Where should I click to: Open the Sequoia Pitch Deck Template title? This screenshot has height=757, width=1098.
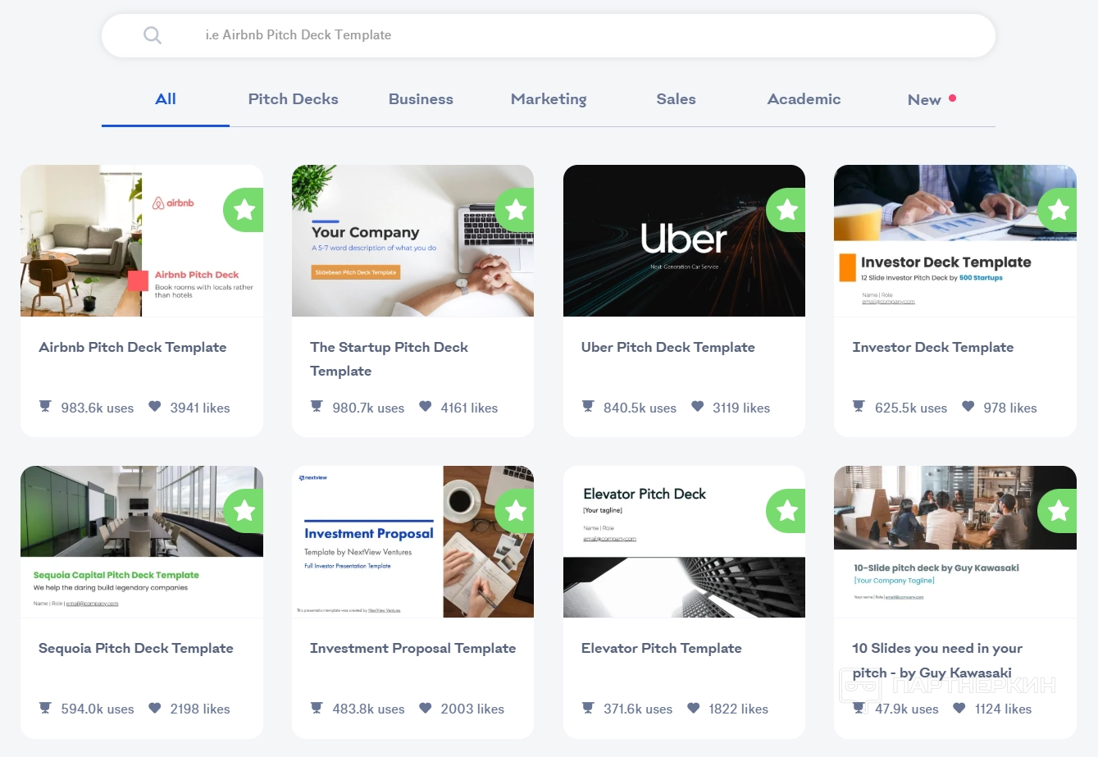(136, 649)
